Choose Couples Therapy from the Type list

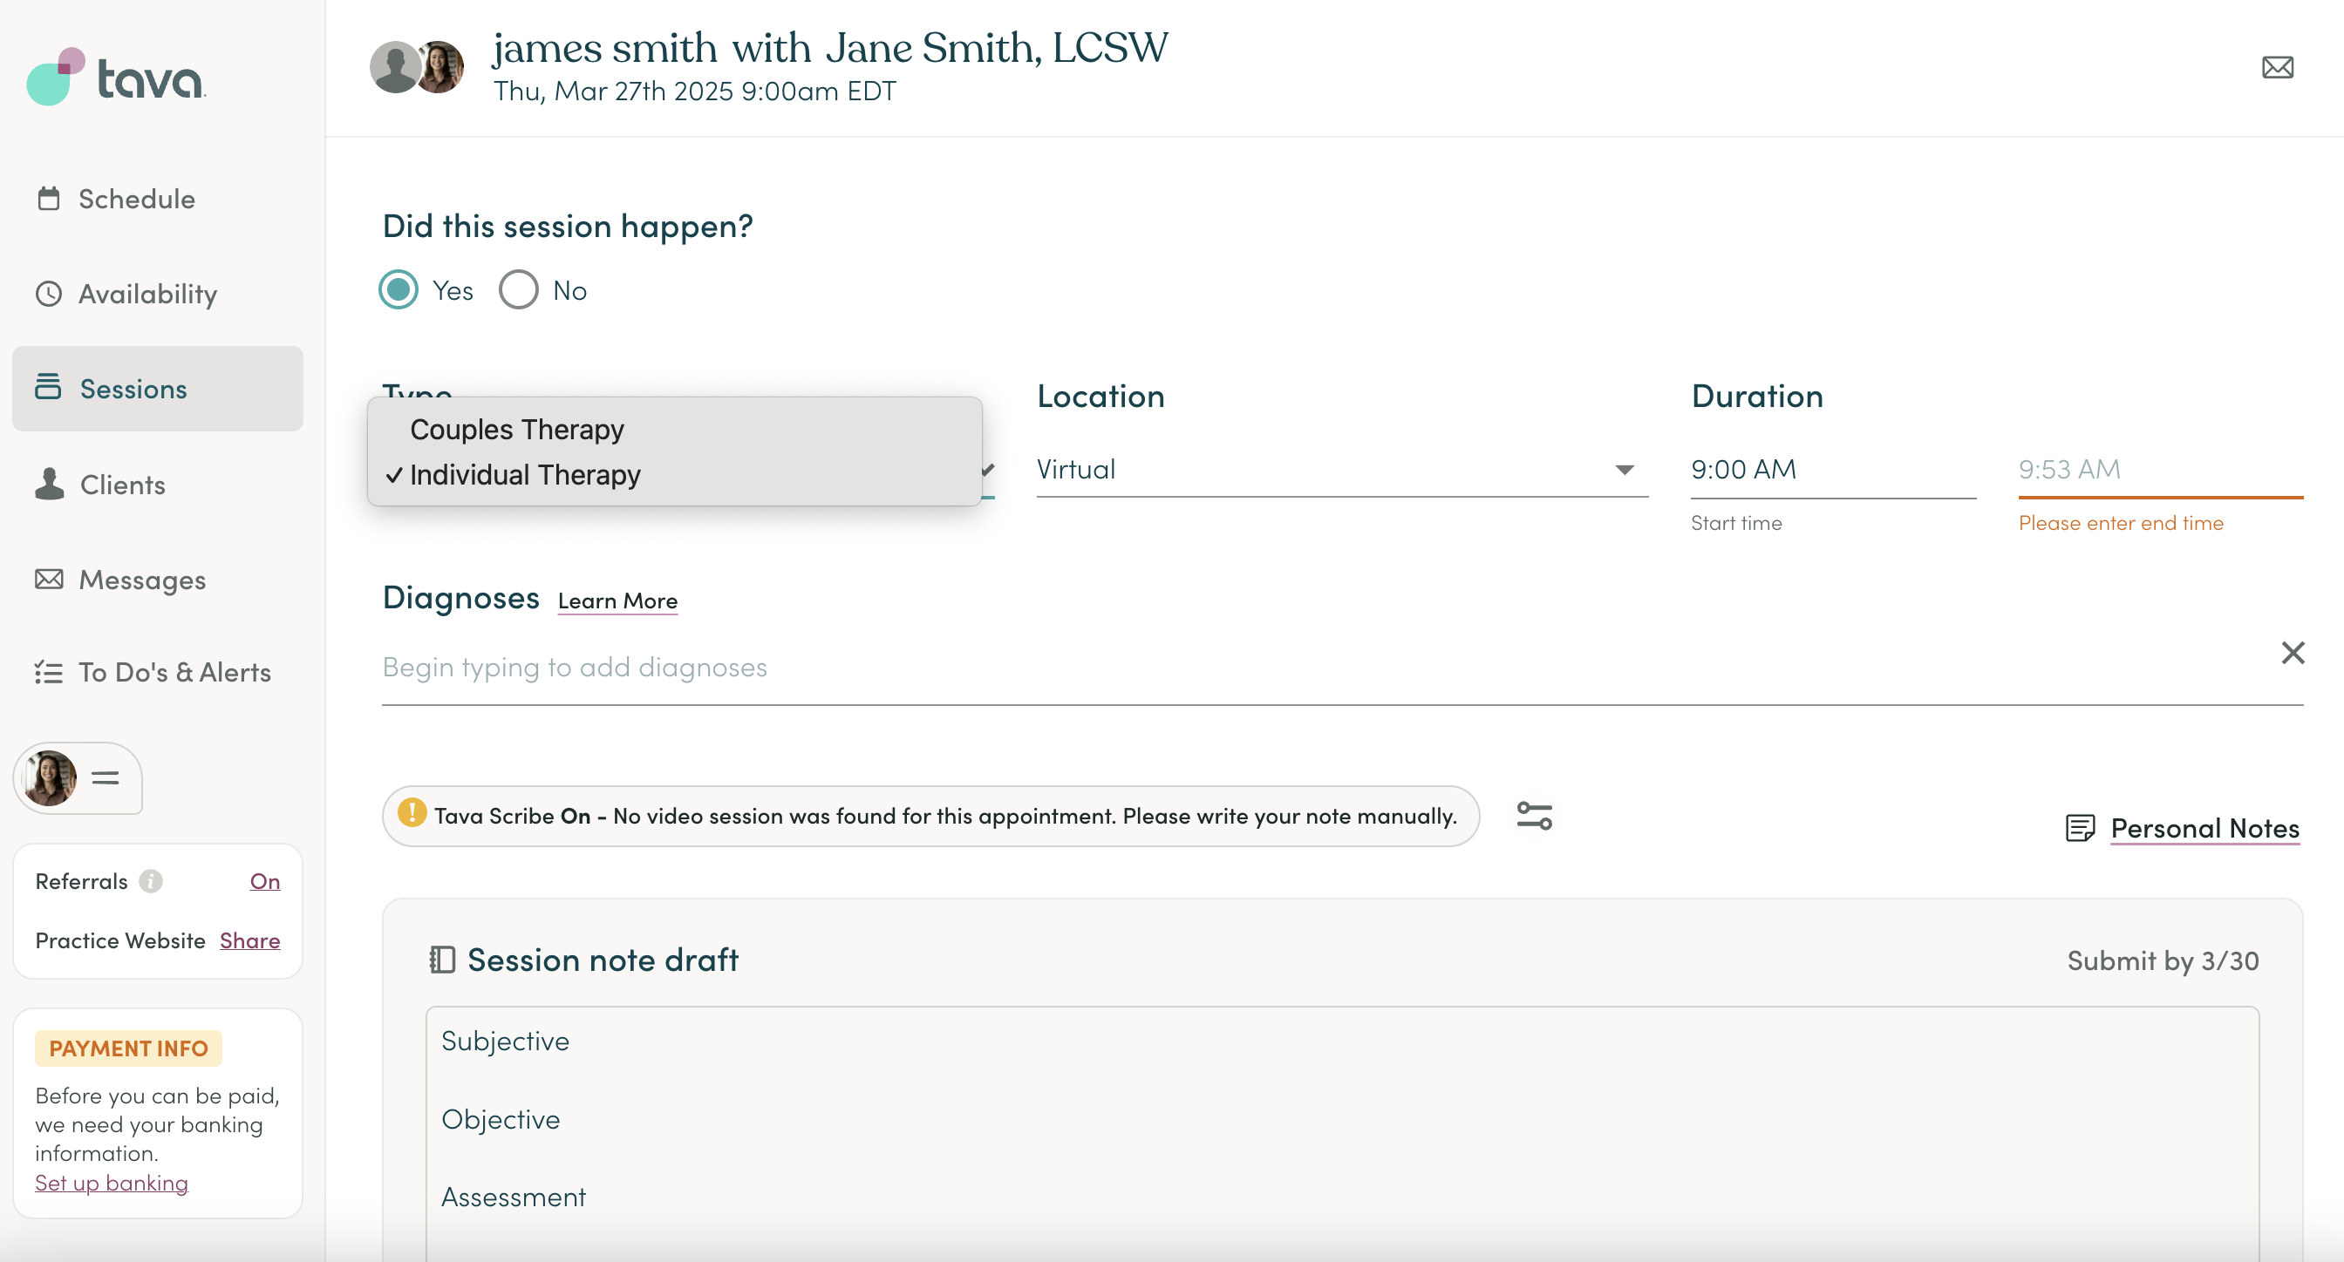click(674, 429)
